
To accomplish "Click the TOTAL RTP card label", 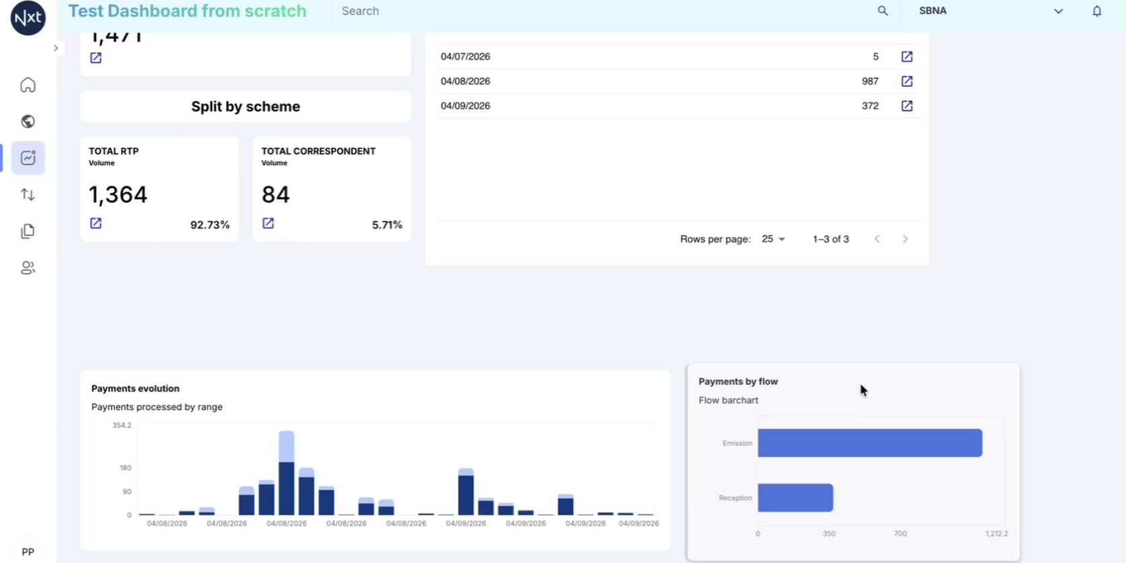I will (114, 151).
